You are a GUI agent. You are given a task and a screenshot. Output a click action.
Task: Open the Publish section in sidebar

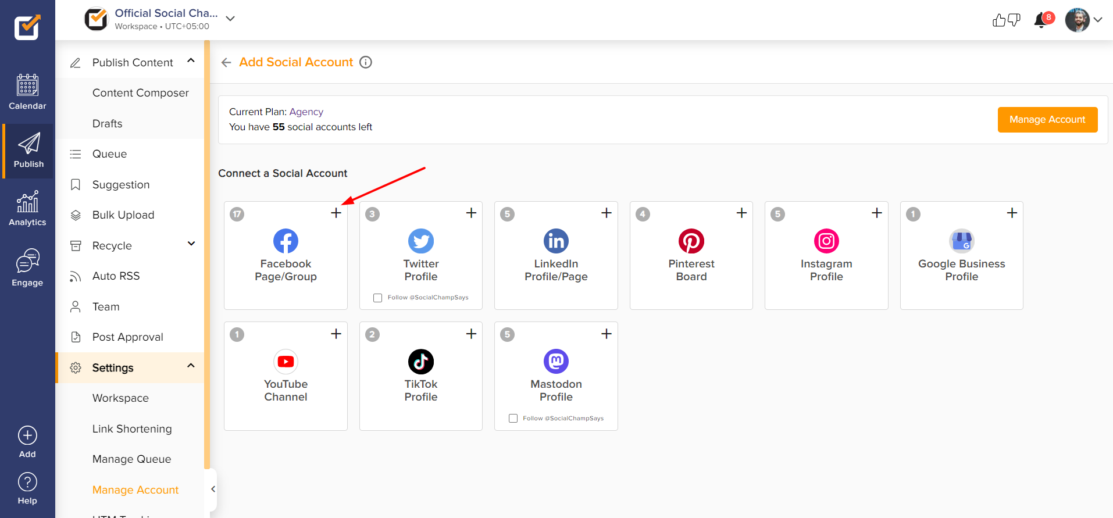[28, 151]
